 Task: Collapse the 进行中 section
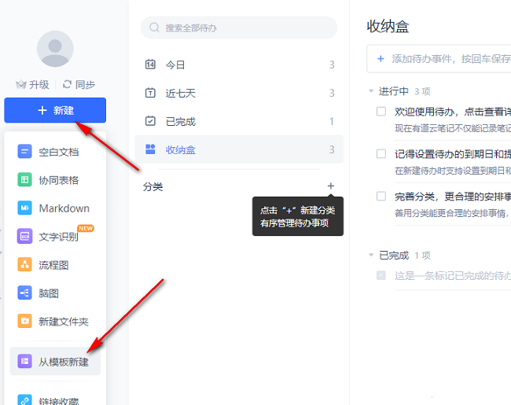pos(371,91)
